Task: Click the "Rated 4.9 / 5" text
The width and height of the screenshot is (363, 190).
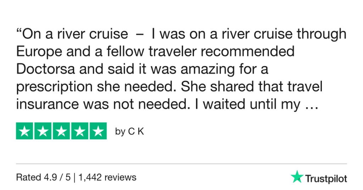Action: point(39,177)
